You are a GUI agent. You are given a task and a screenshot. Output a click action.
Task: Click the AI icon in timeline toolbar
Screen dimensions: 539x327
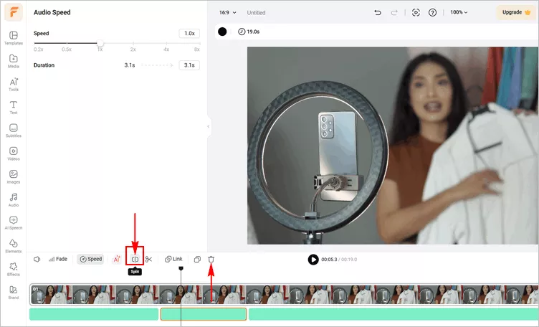click(117, 260)
